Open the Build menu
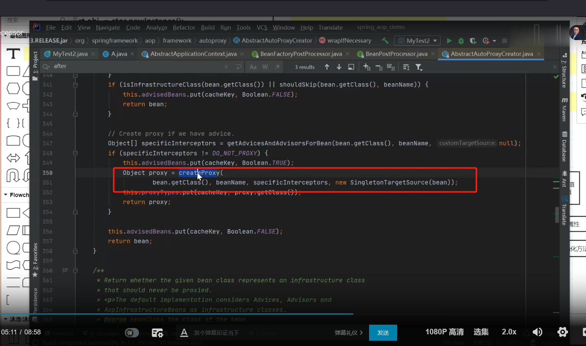Viewport: 586px width, 346px height. point(208,27)
